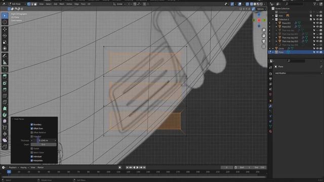Toggle the Outset checkbox

click(x=31, y=148)
